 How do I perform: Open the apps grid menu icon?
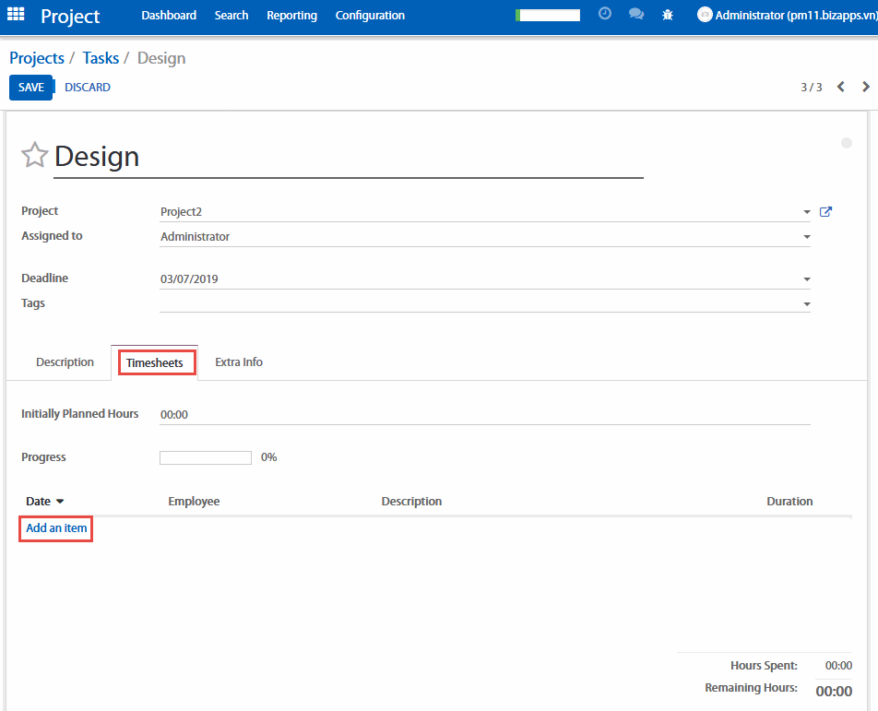tap(16, 15)
